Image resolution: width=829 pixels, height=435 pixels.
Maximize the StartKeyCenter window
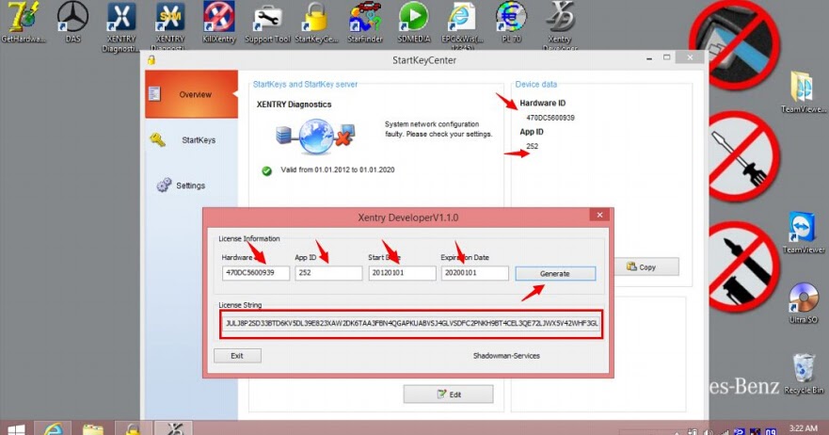667,57
